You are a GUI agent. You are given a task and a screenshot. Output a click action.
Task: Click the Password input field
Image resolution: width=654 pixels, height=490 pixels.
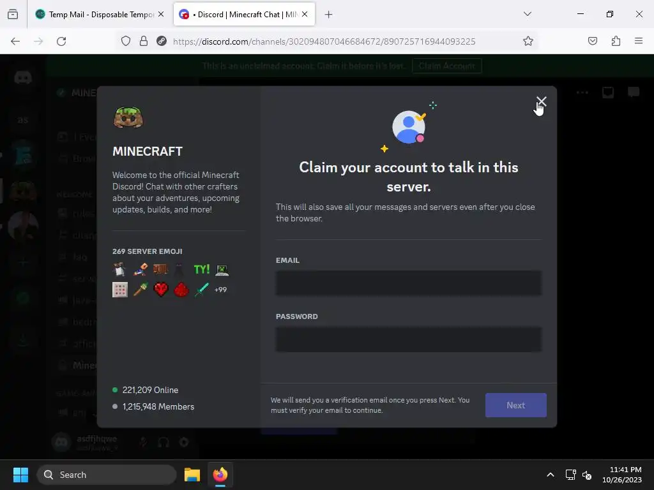point(408,339)
